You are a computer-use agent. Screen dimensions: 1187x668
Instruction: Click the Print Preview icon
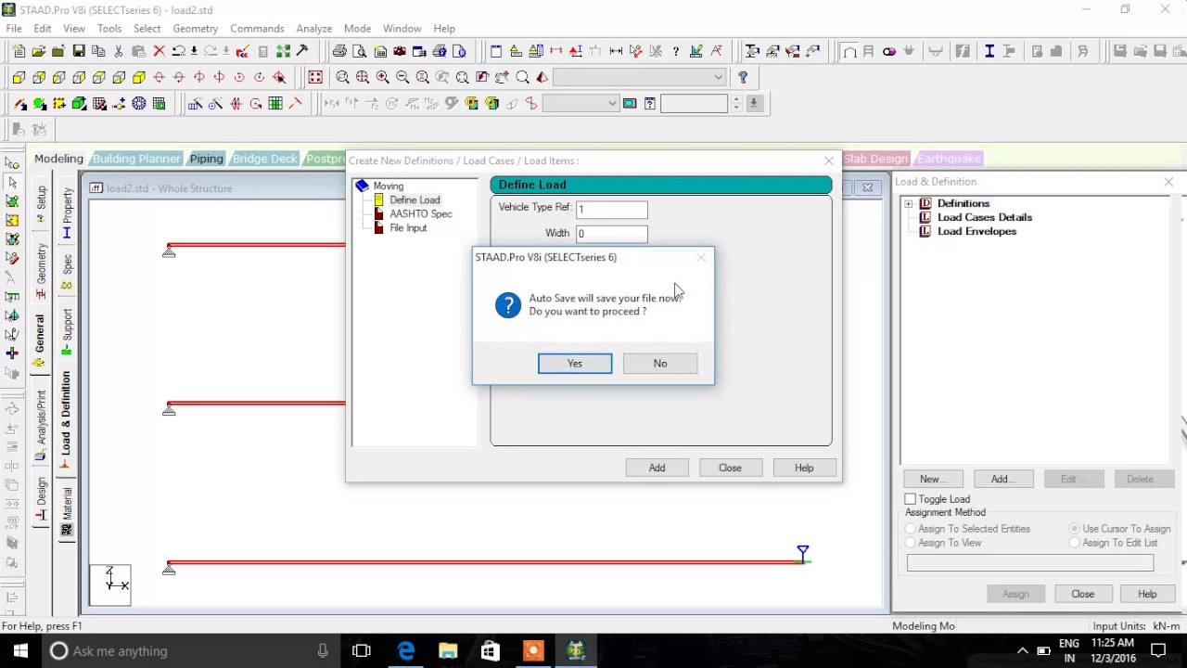(x=359, y=52)
